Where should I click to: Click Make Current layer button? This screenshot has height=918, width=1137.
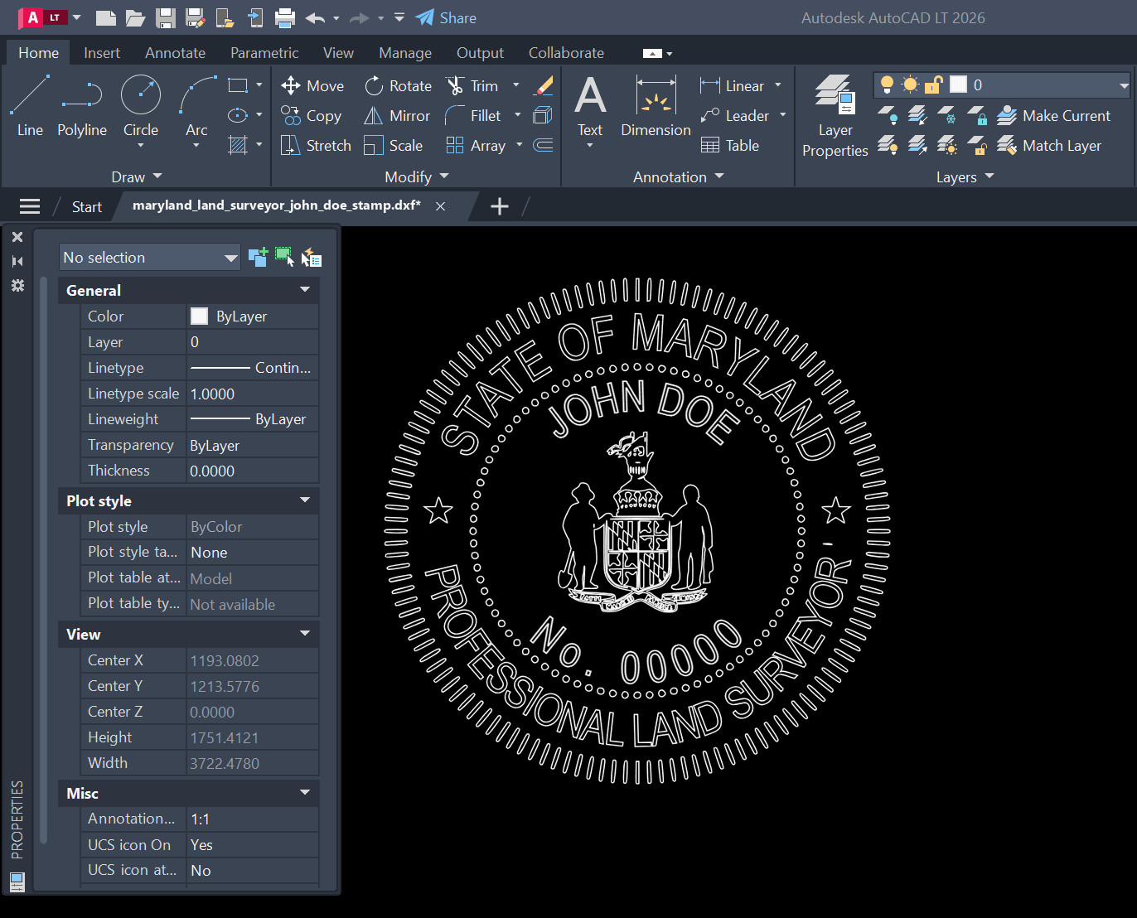(x=1053, y=116)
